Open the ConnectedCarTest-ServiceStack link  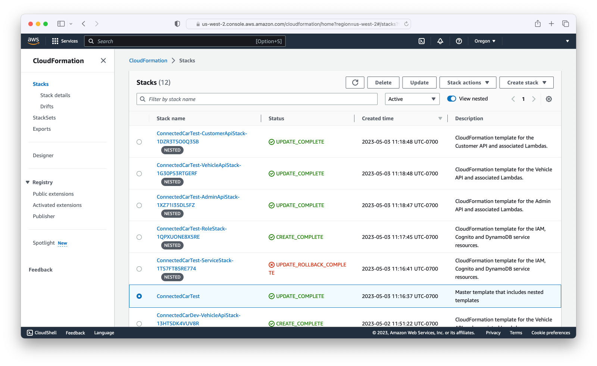(x=195, y=264)
